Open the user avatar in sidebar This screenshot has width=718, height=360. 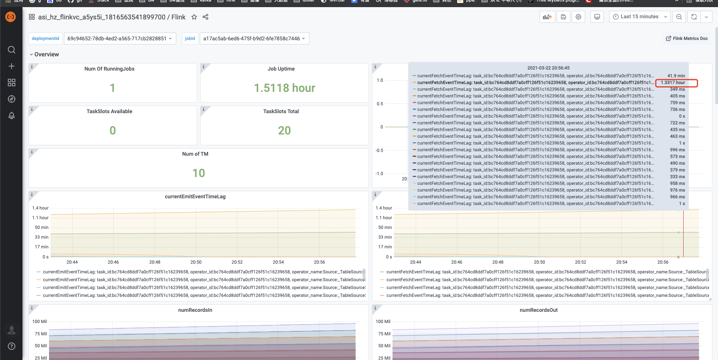point(12,330)
